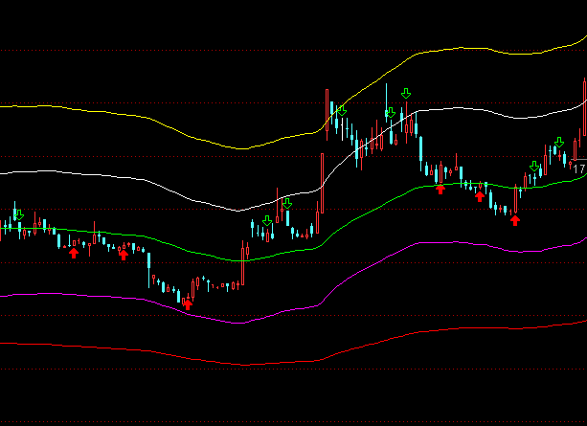Click the lowest red up arrow near magenta line
Viewport: 587px width, 426px height.
(188, 304)
